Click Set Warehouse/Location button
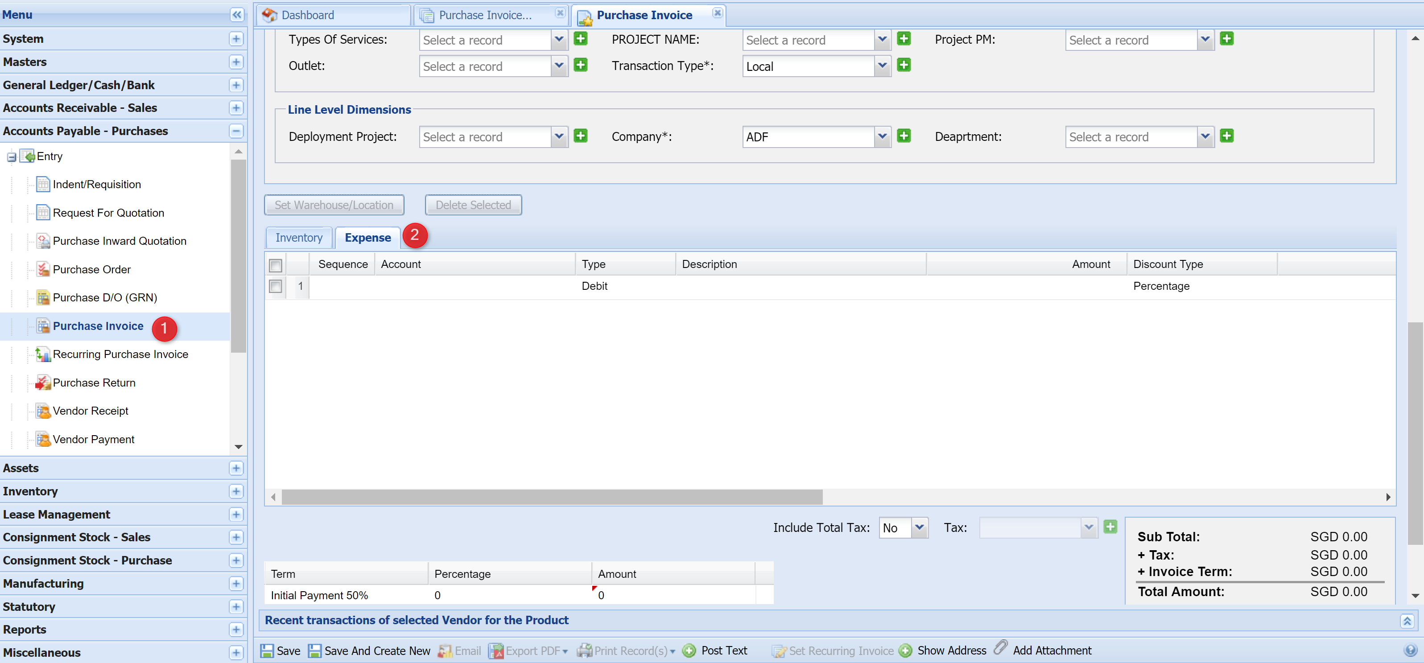 coord(334,205)
